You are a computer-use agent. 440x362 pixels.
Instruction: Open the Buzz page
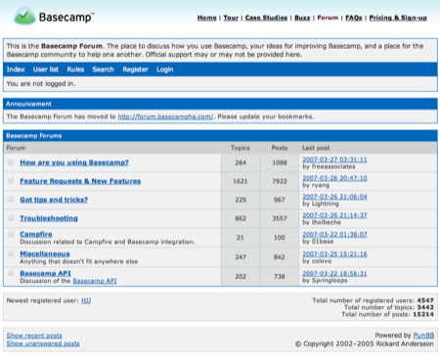coord(302,18)
